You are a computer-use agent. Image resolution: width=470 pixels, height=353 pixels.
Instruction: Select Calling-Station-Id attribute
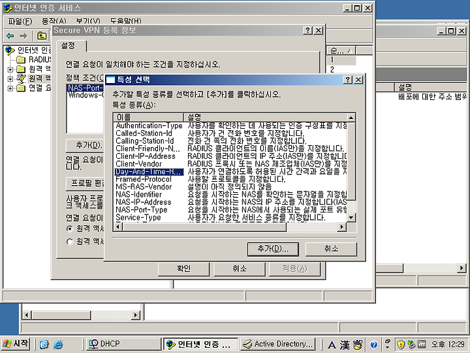(145, 141)
